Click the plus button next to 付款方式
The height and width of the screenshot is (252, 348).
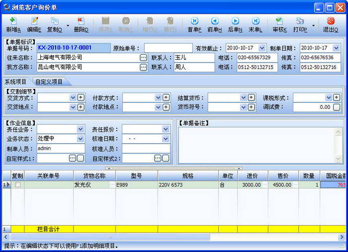click(x=166, y=97)
